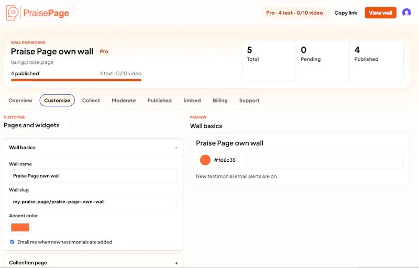
Task: Switch to the Overview tab
Action: pyautogui.click(x=20, y=100)
